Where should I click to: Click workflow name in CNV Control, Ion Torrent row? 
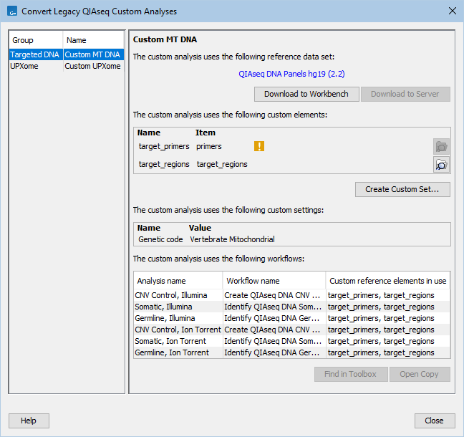(x=274, y=330)
